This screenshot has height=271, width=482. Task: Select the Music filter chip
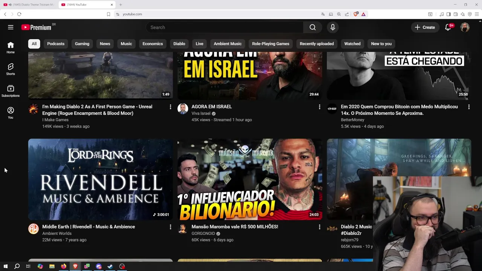[x=126, y=44]
